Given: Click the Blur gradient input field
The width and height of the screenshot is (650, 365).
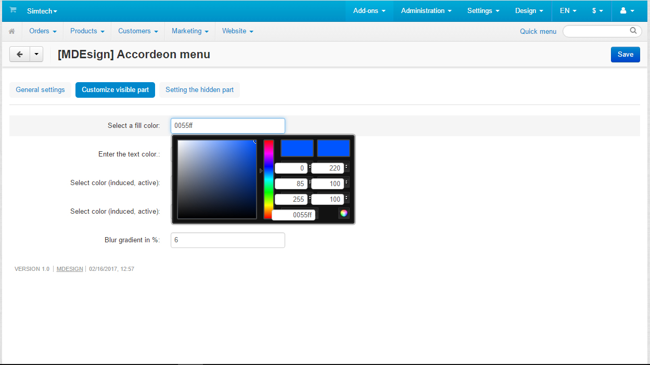Looking at the screenshot, I should coord(228,240).
